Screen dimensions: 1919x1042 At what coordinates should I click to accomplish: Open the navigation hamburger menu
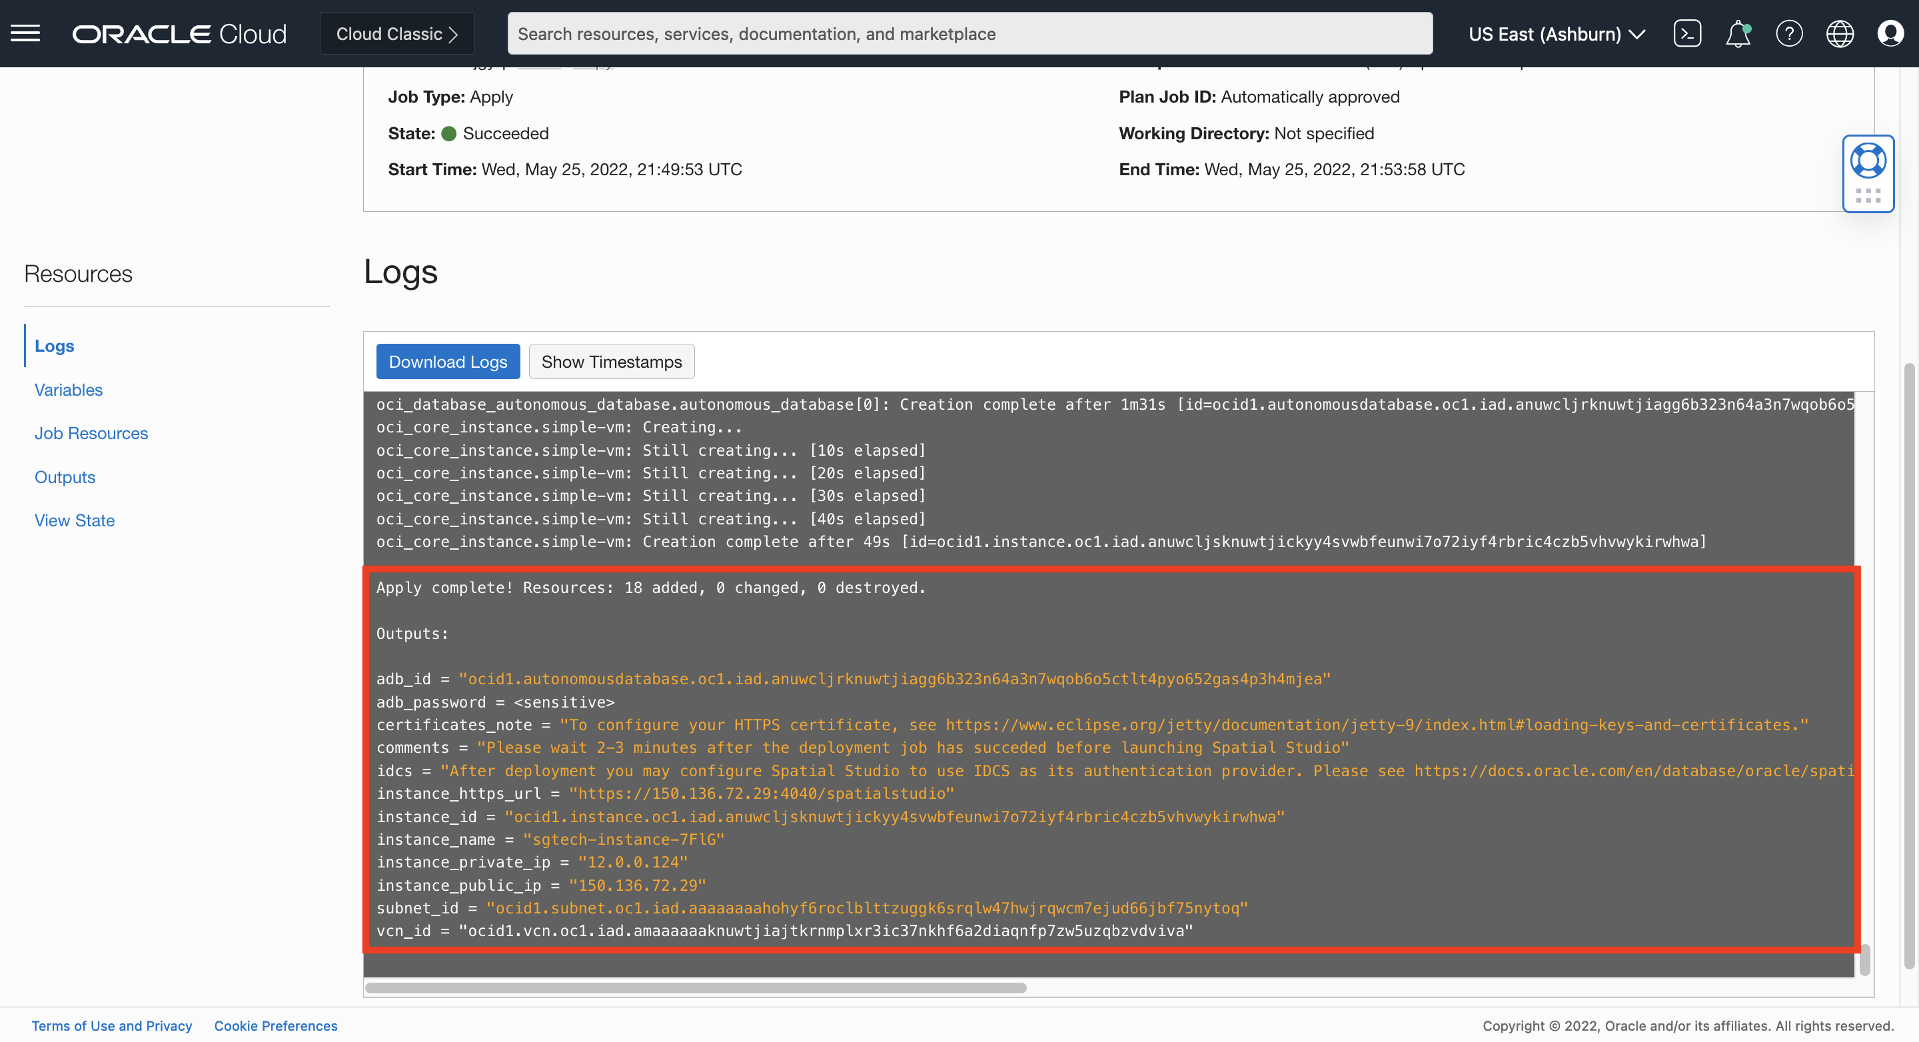[25, 33]
